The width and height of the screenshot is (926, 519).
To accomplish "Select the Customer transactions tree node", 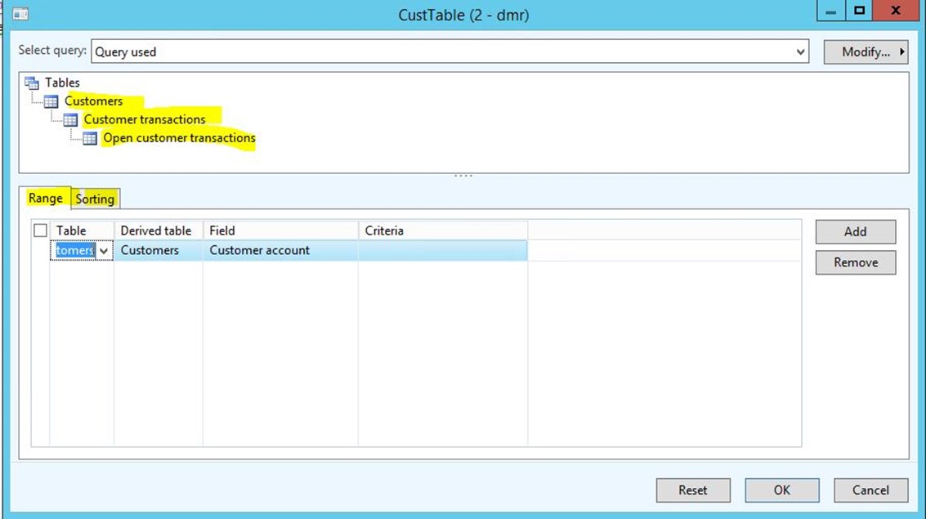I will 145,119.
